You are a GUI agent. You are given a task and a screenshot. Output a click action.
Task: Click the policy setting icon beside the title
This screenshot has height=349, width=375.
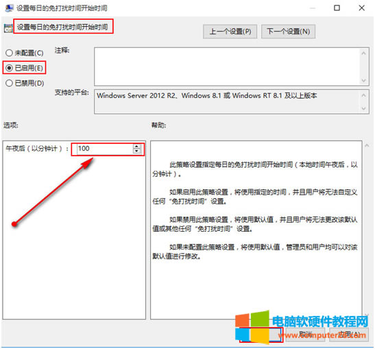point(8,29)
